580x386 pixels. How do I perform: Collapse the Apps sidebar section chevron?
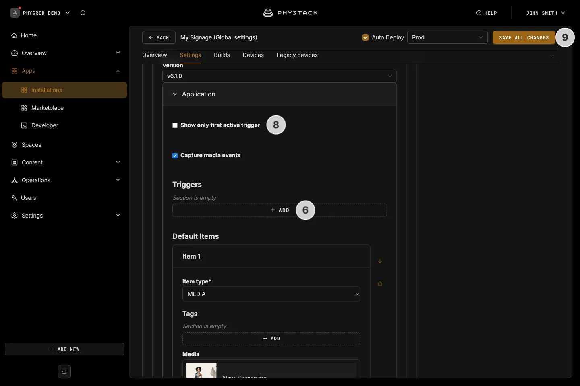(x=118, y=71)
